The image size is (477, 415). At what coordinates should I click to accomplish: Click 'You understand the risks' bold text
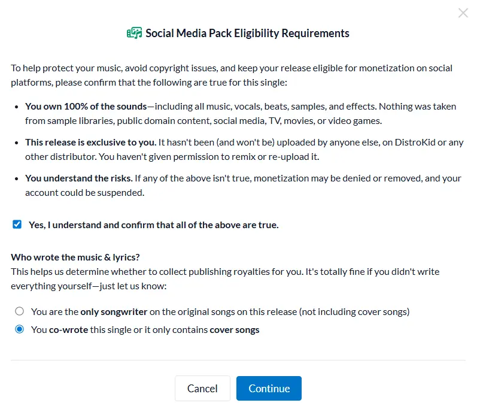pyautogui.click(x=79, y=178)
